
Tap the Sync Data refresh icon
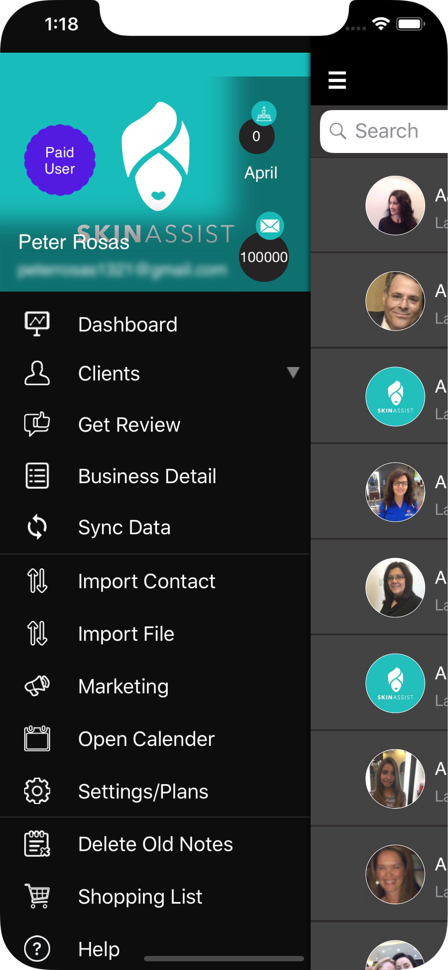37,527
